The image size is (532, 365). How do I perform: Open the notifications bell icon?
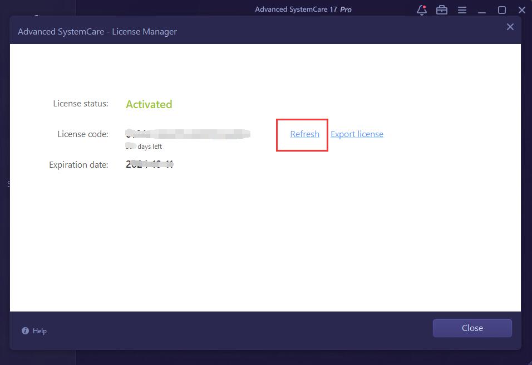[421, 10]
